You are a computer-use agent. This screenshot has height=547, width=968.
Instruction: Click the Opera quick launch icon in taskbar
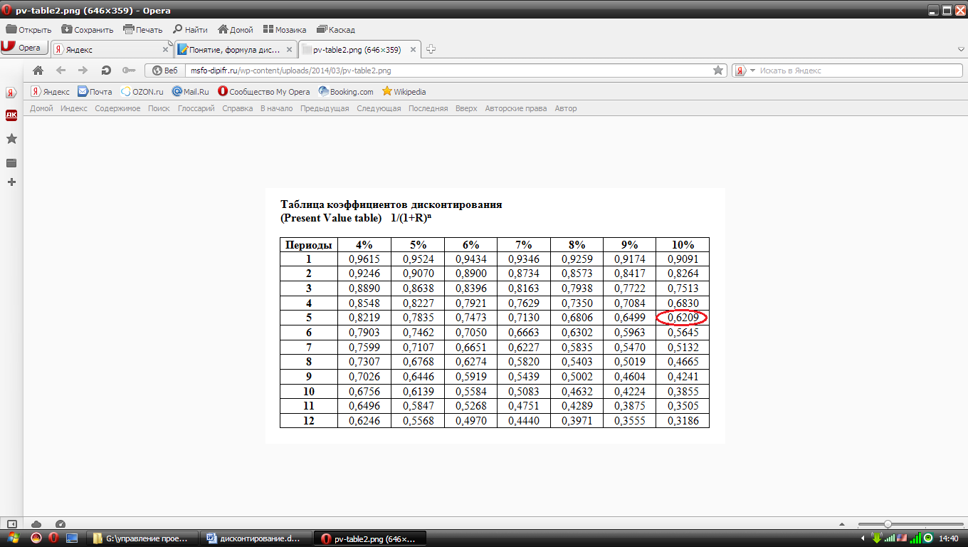[x=53, y=538]
